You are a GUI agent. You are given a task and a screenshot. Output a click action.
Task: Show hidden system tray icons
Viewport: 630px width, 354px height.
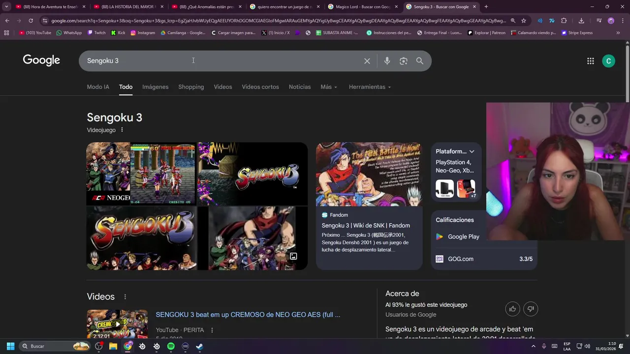[x=533, y=346]
